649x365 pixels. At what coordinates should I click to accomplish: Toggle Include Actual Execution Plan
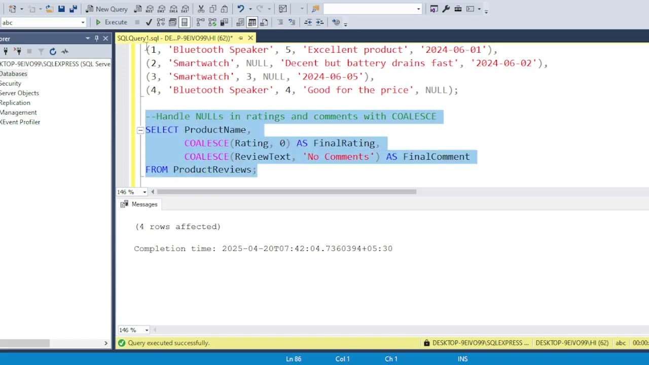(x=200, y=22)
